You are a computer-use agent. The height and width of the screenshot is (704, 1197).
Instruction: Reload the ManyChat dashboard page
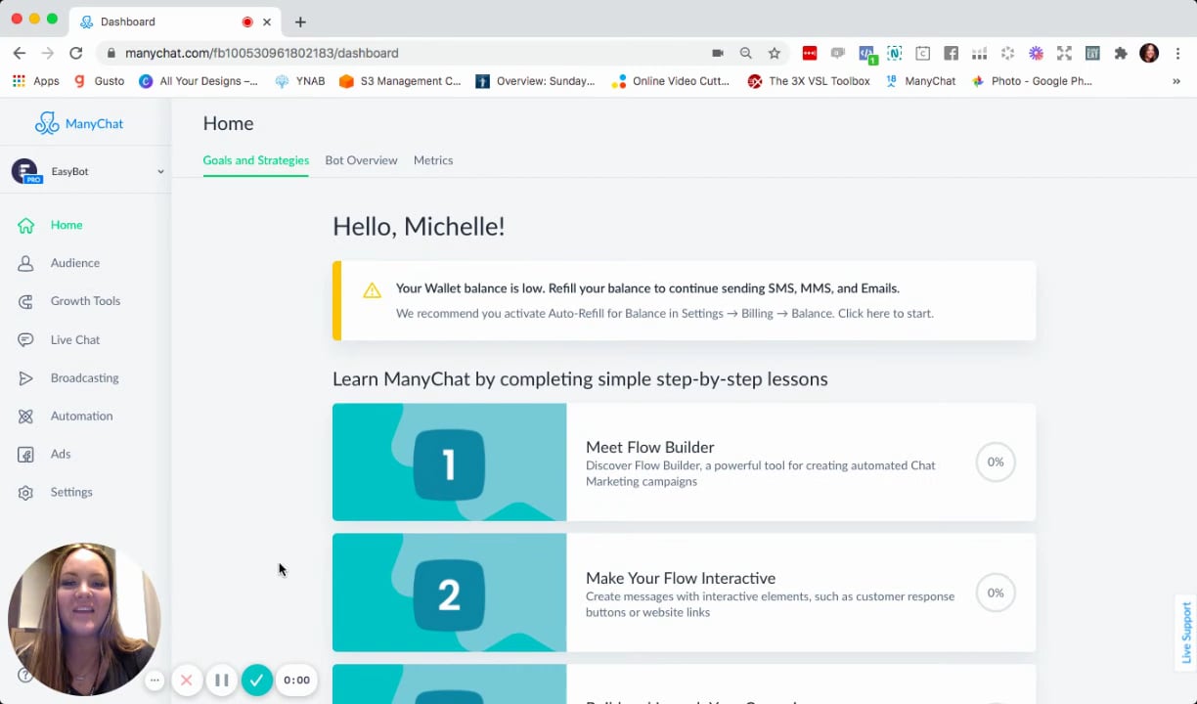tap(76, 53)
